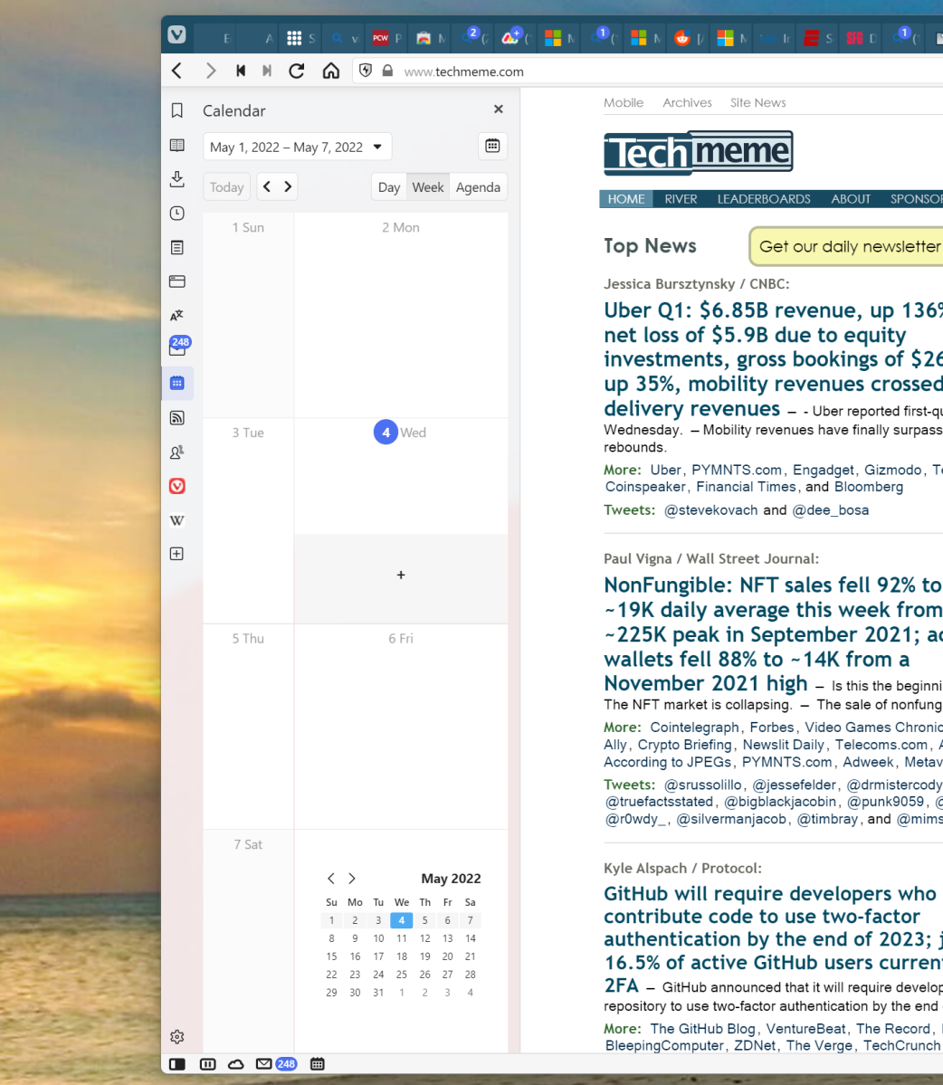Open the Window panel
943x1085 pixels.
click(x=177, y=281)
